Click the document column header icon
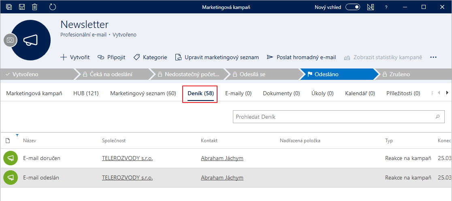This screenshot has width=452, height=201. (x=8, y=141)
